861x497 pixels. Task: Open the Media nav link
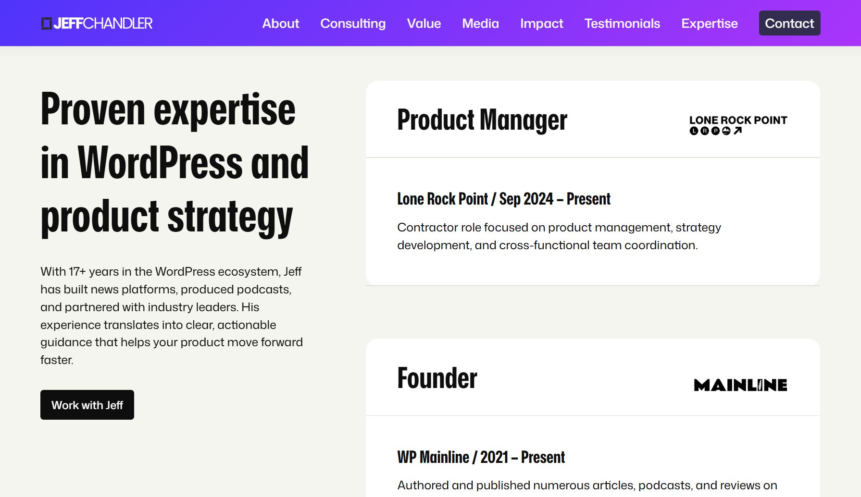480,24
